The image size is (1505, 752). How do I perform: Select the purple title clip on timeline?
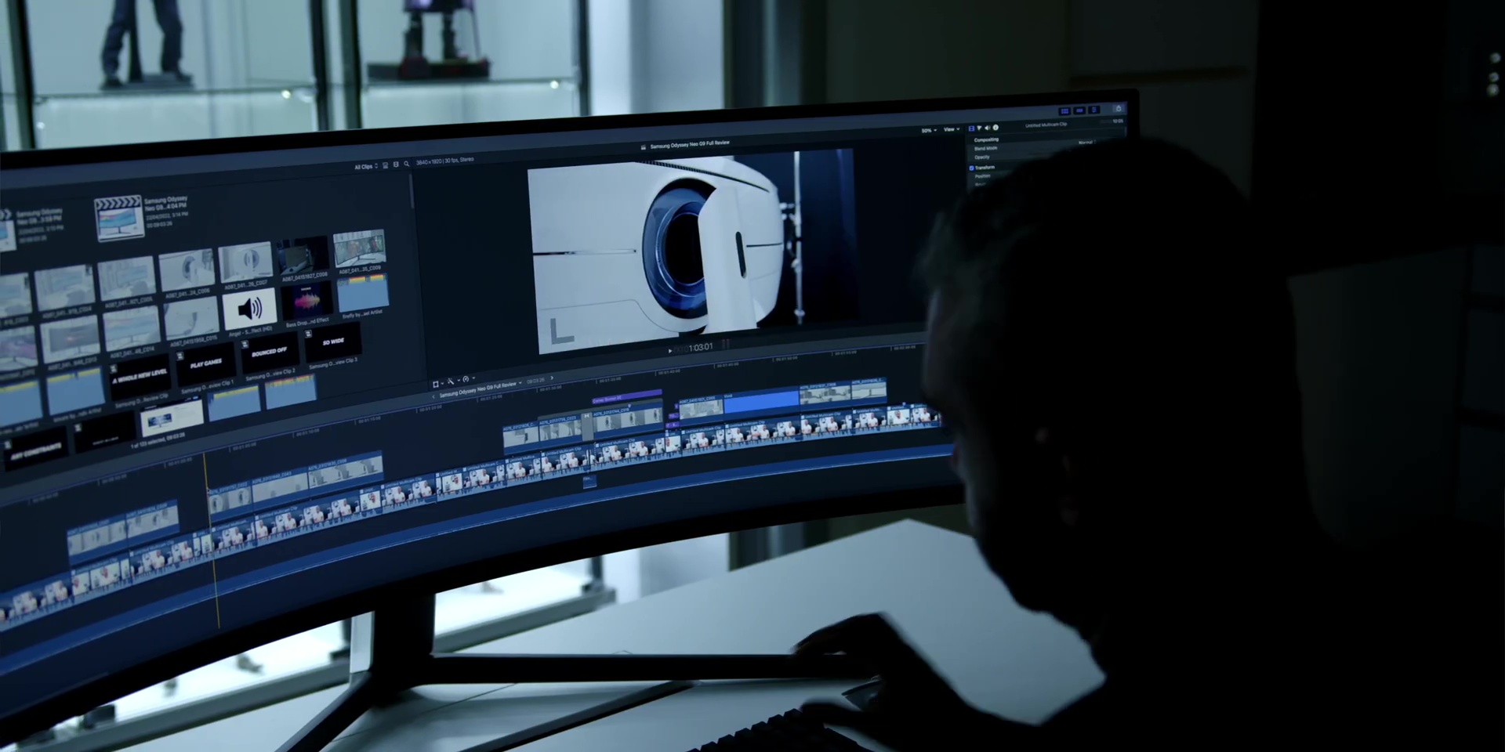click(627, 397)
